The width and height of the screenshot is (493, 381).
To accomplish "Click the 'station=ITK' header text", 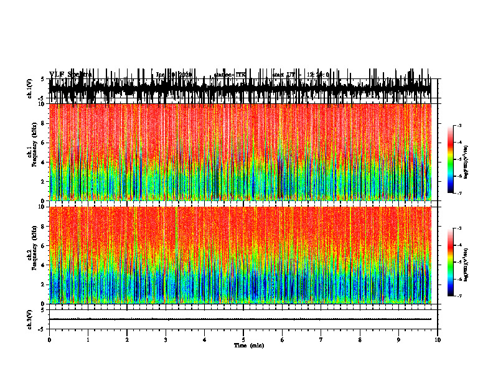I will 230,75.
